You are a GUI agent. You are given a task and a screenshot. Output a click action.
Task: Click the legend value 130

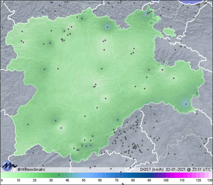coord(210,180)
